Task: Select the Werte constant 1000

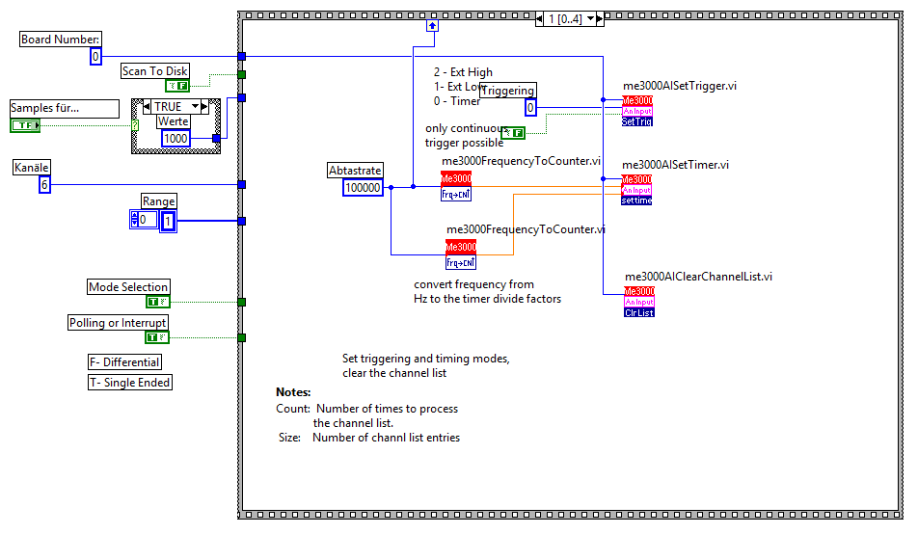Action: [175, 139]
